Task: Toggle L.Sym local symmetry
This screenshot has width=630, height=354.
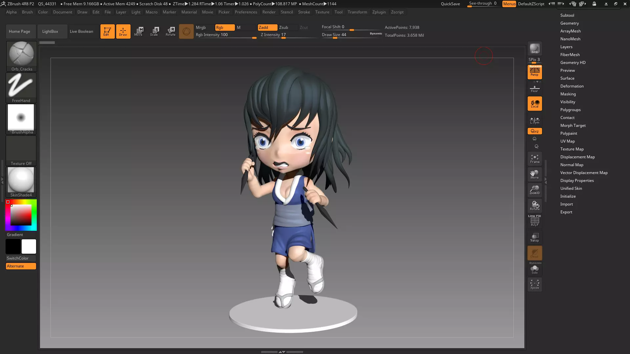Action: [x=535, y=120]
